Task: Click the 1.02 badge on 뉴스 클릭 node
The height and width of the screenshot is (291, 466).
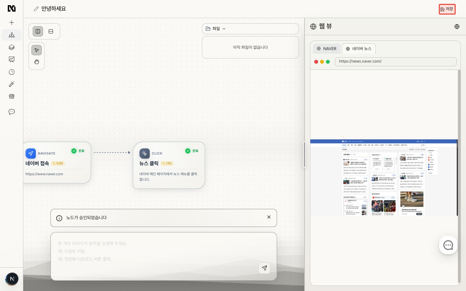Action: pos(167,163)
